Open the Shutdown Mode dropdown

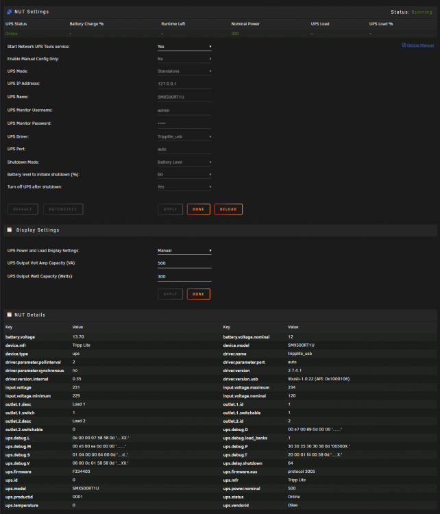point(184,162)
